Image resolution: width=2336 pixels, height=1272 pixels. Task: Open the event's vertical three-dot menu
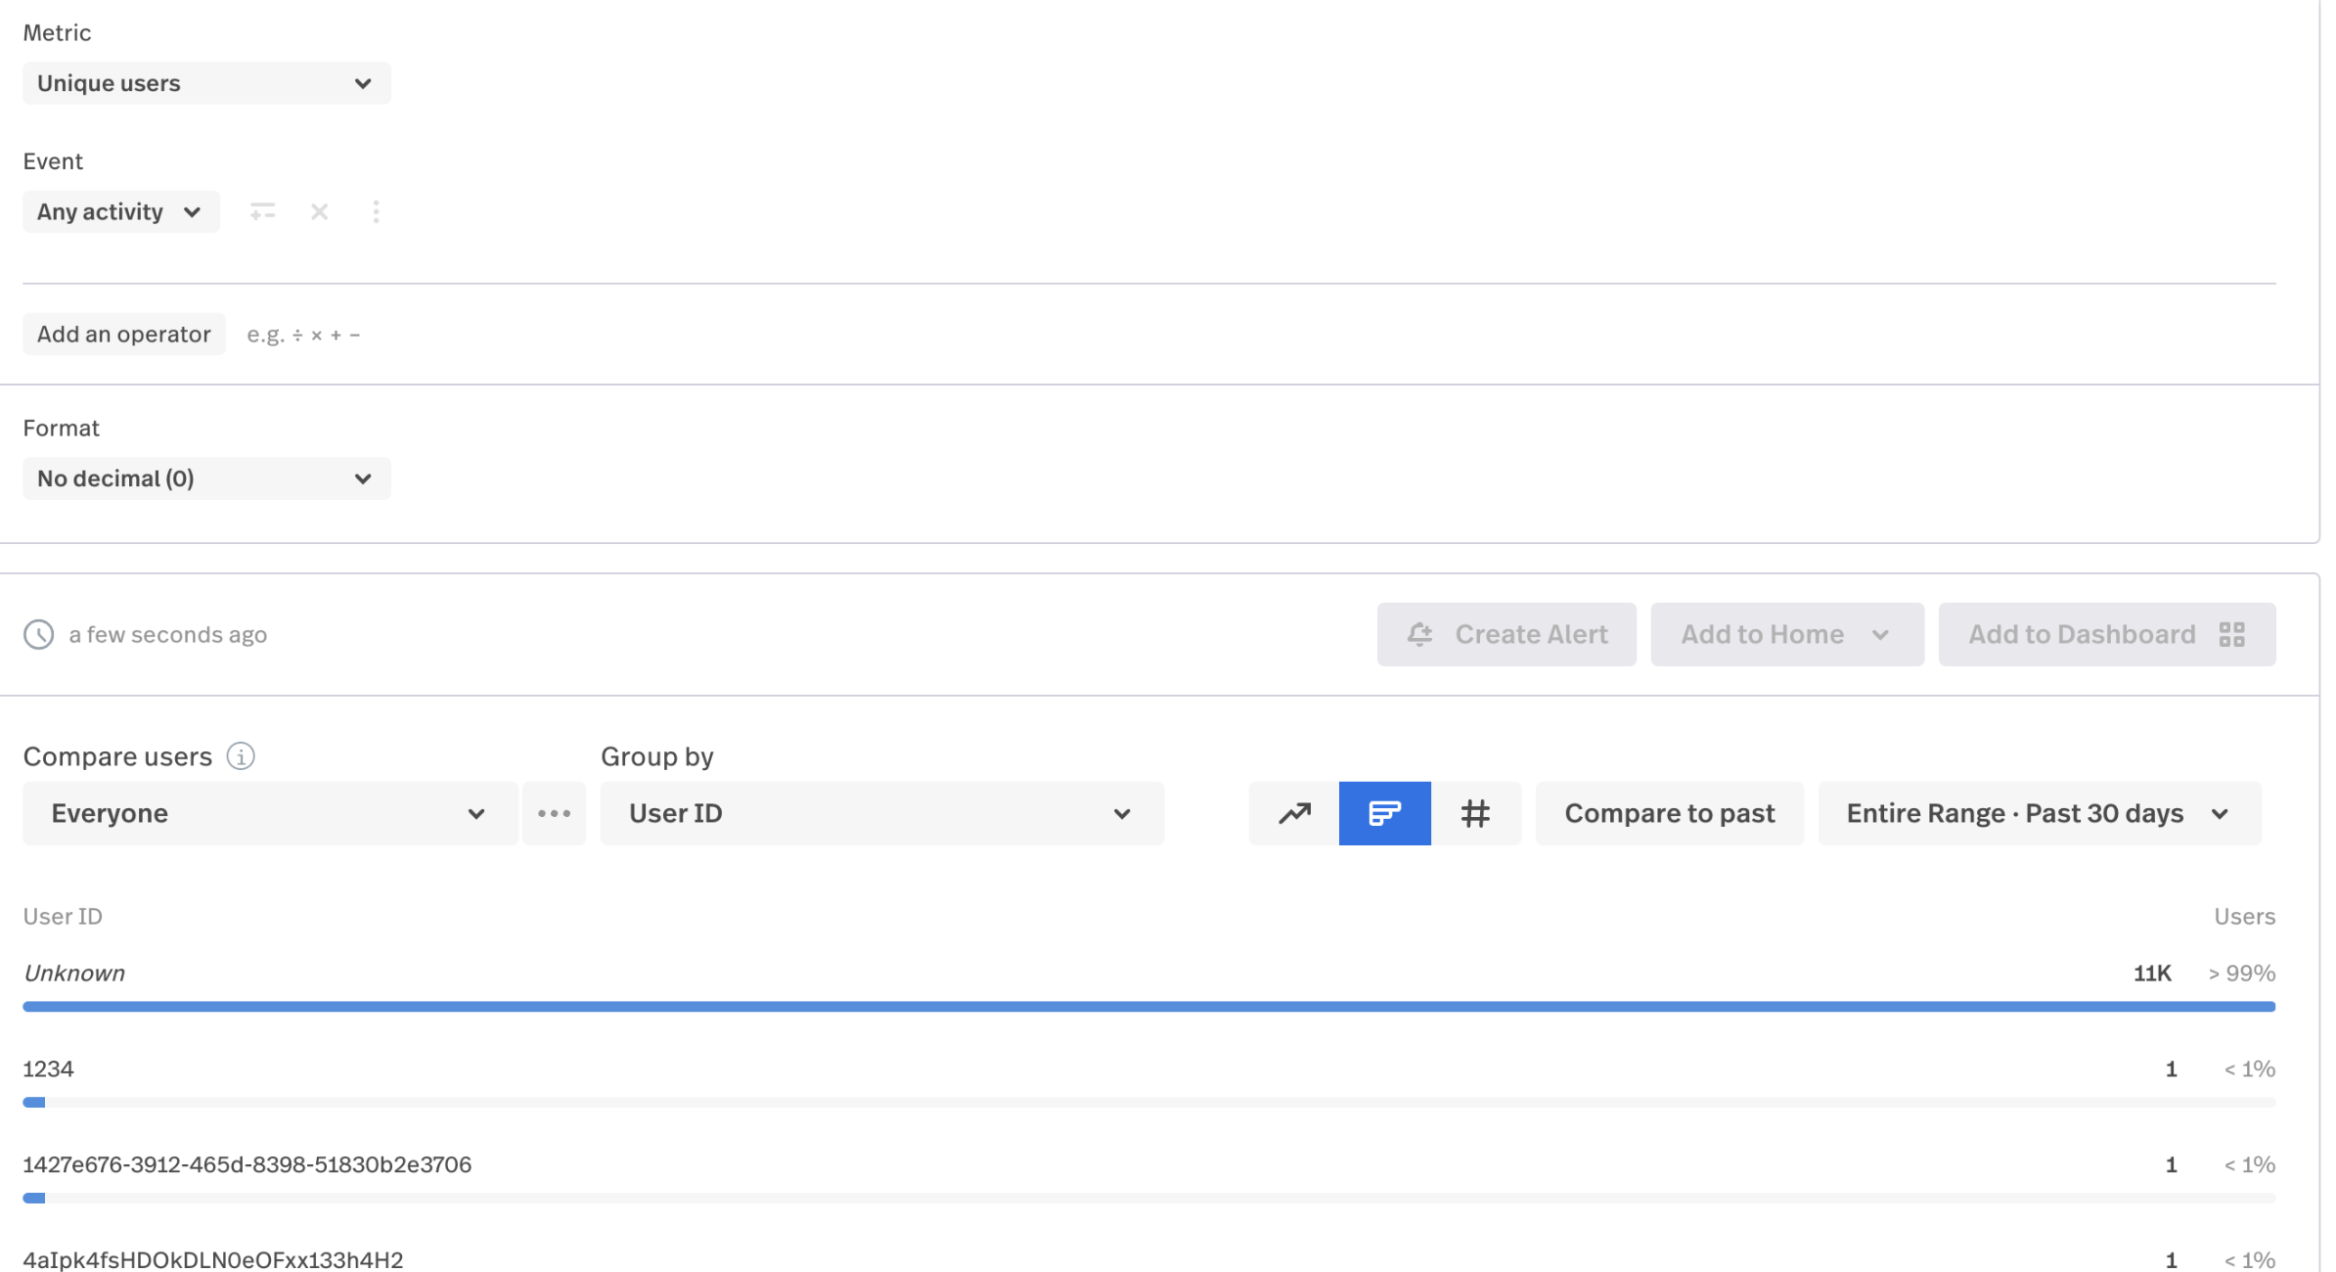pos(376,211)
